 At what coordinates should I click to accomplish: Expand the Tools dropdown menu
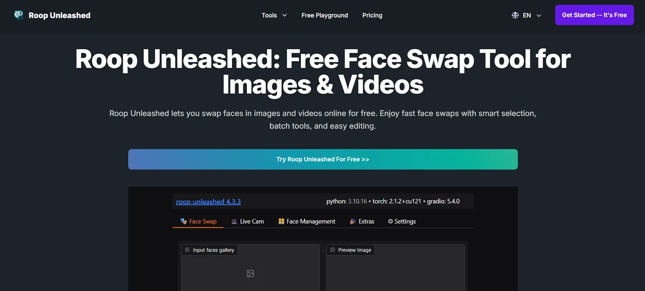(x=274, y=15)
